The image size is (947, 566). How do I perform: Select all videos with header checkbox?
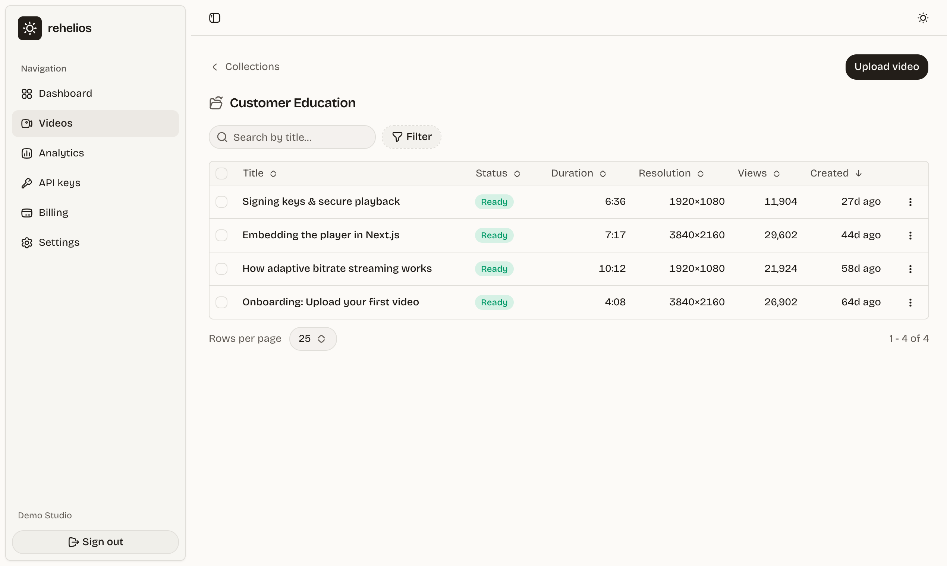coord(221,174)
